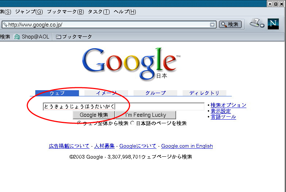Image resolution: width=286 pixels, height=192 pixels.
Task: Click the Googleについて link
Action: click(138, 146)
